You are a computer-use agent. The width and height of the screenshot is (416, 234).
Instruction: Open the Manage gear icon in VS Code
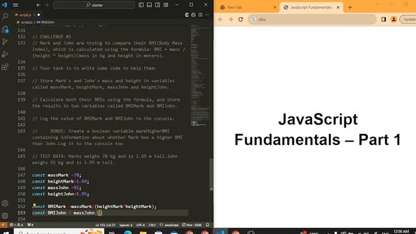(5, 216)
